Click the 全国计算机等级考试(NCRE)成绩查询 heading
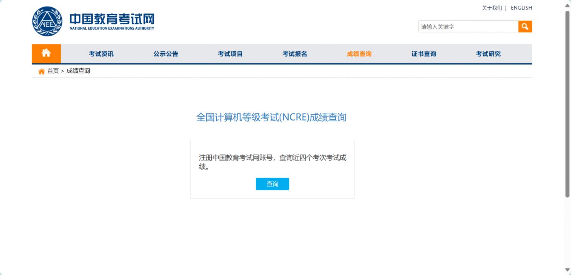 click(272, 117)
